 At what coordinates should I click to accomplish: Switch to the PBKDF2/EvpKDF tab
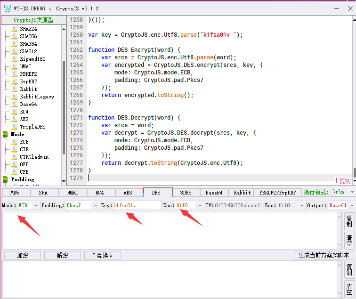pos(278,193)
